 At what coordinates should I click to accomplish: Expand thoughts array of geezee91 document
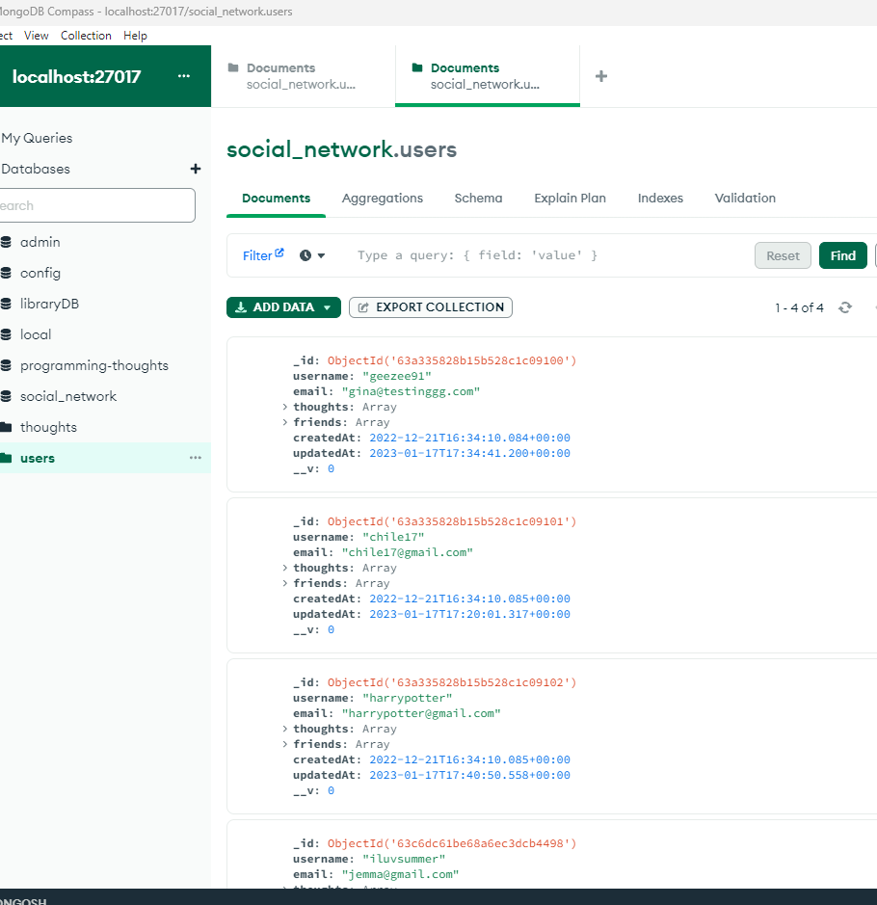coord(285,407)
